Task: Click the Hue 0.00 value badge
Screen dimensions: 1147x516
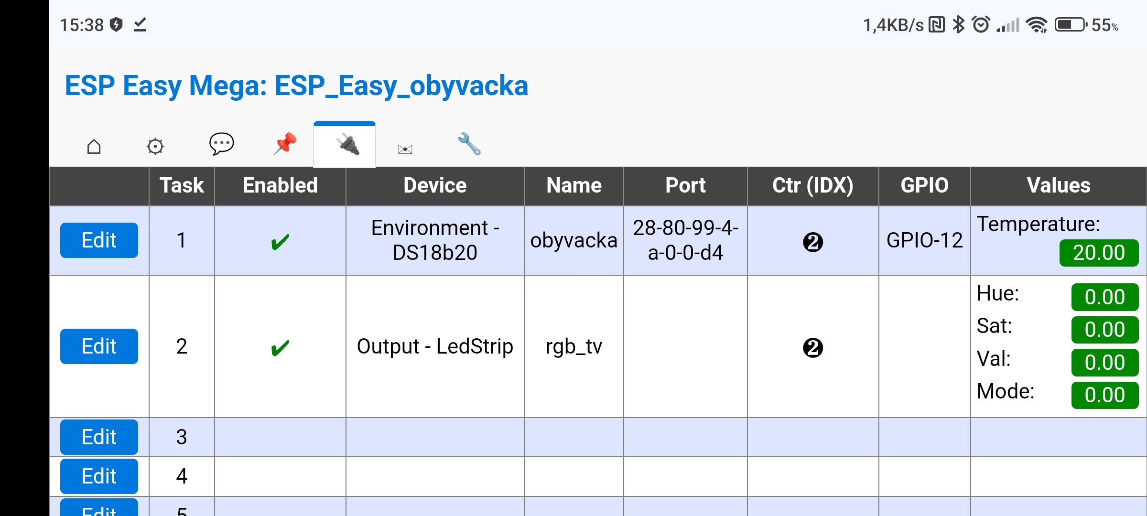Action: (x=1104, y=297)
